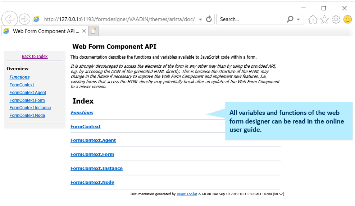
Task: Minimize the browser window
Action: point(303,8)
